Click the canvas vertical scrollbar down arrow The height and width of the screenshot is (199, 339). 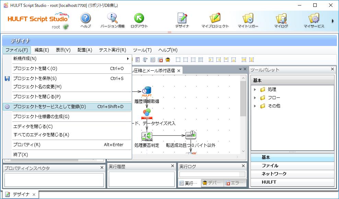[243, 151]
